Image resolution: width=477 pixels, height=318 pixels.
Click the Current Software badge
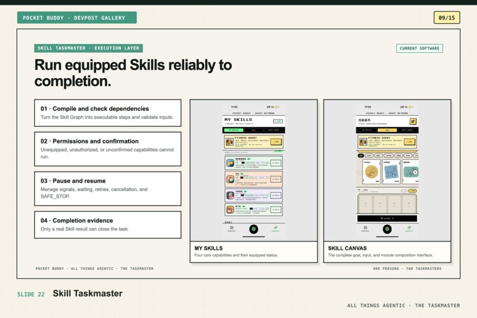point(420,49)
